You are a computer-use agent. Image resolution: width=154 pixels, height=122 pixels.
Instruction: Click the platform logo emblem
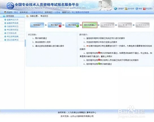coord(10,6)
